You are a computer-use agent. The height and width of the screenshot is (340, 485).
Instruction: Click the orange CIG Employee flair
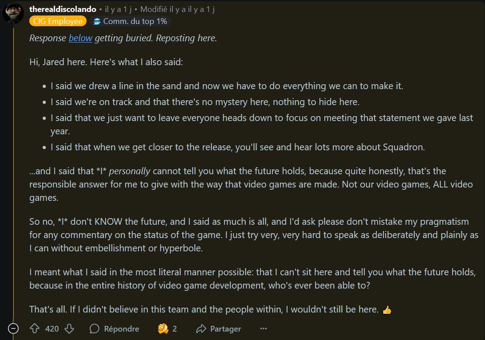pyautogui.click(x=58, y=21)
